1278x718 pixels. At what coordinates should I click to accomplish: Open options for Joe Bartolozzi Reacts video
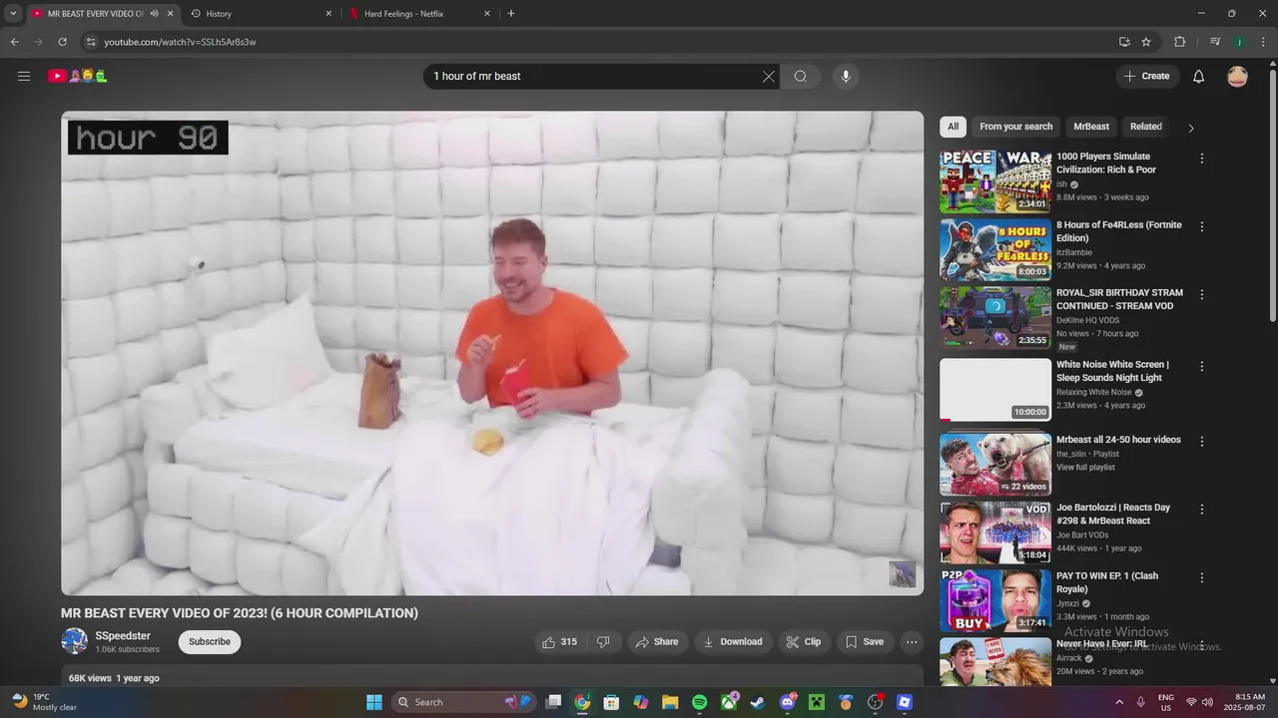click(x=1202, y=509)
